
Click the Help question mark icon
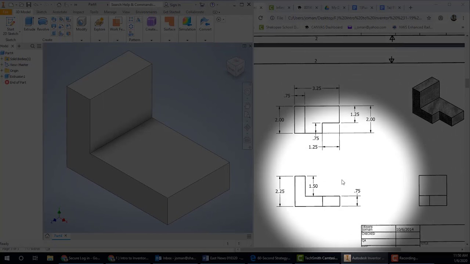coord(212,5)
